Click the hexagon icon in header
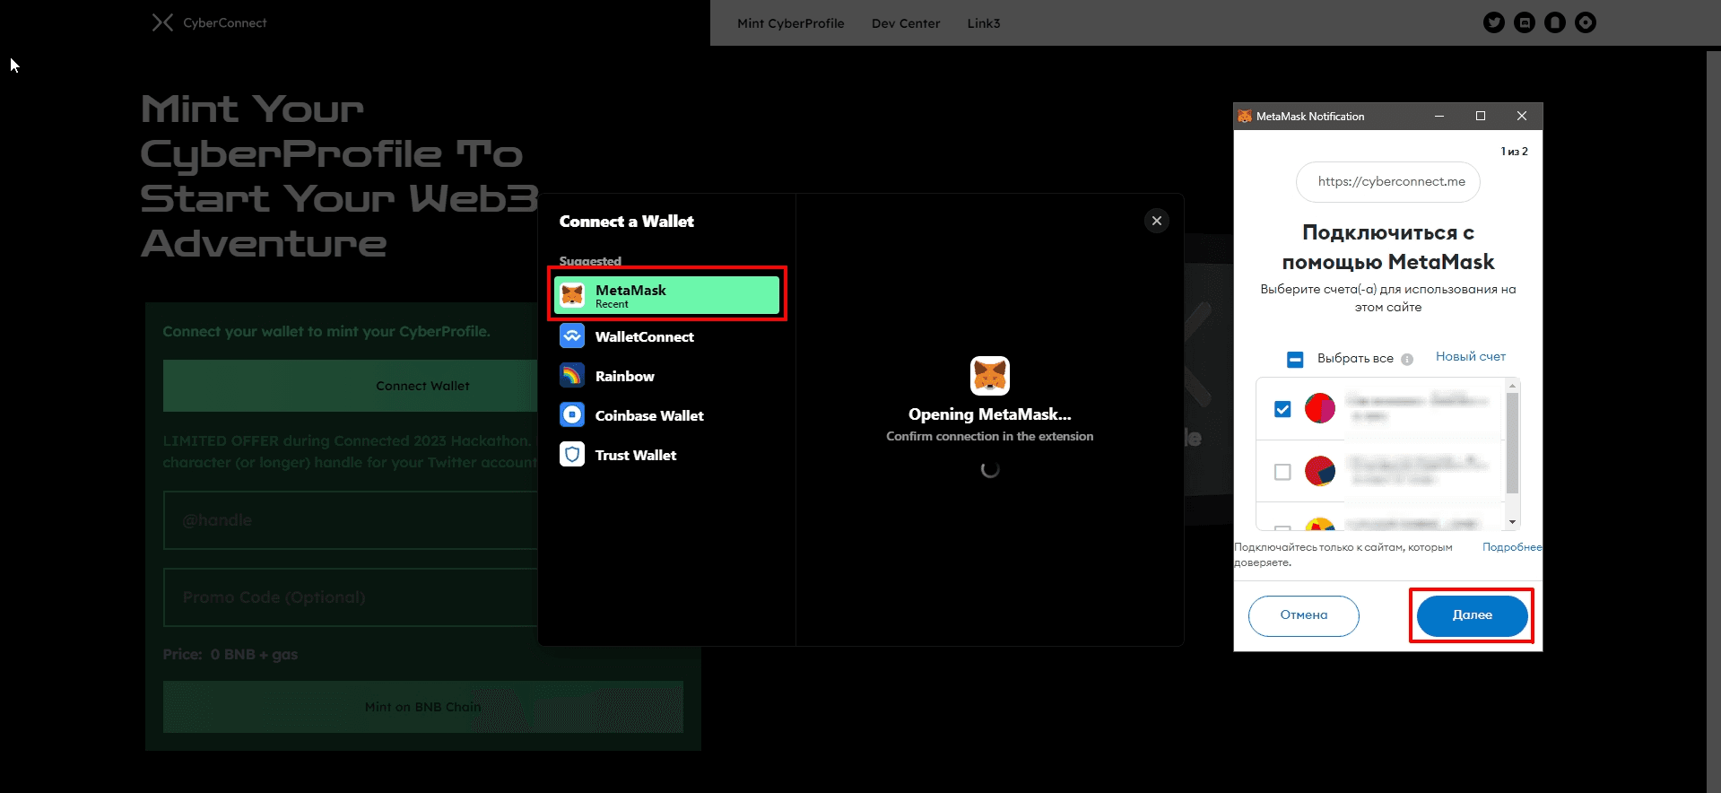The image size is (1721, 793). [1585, 22]
